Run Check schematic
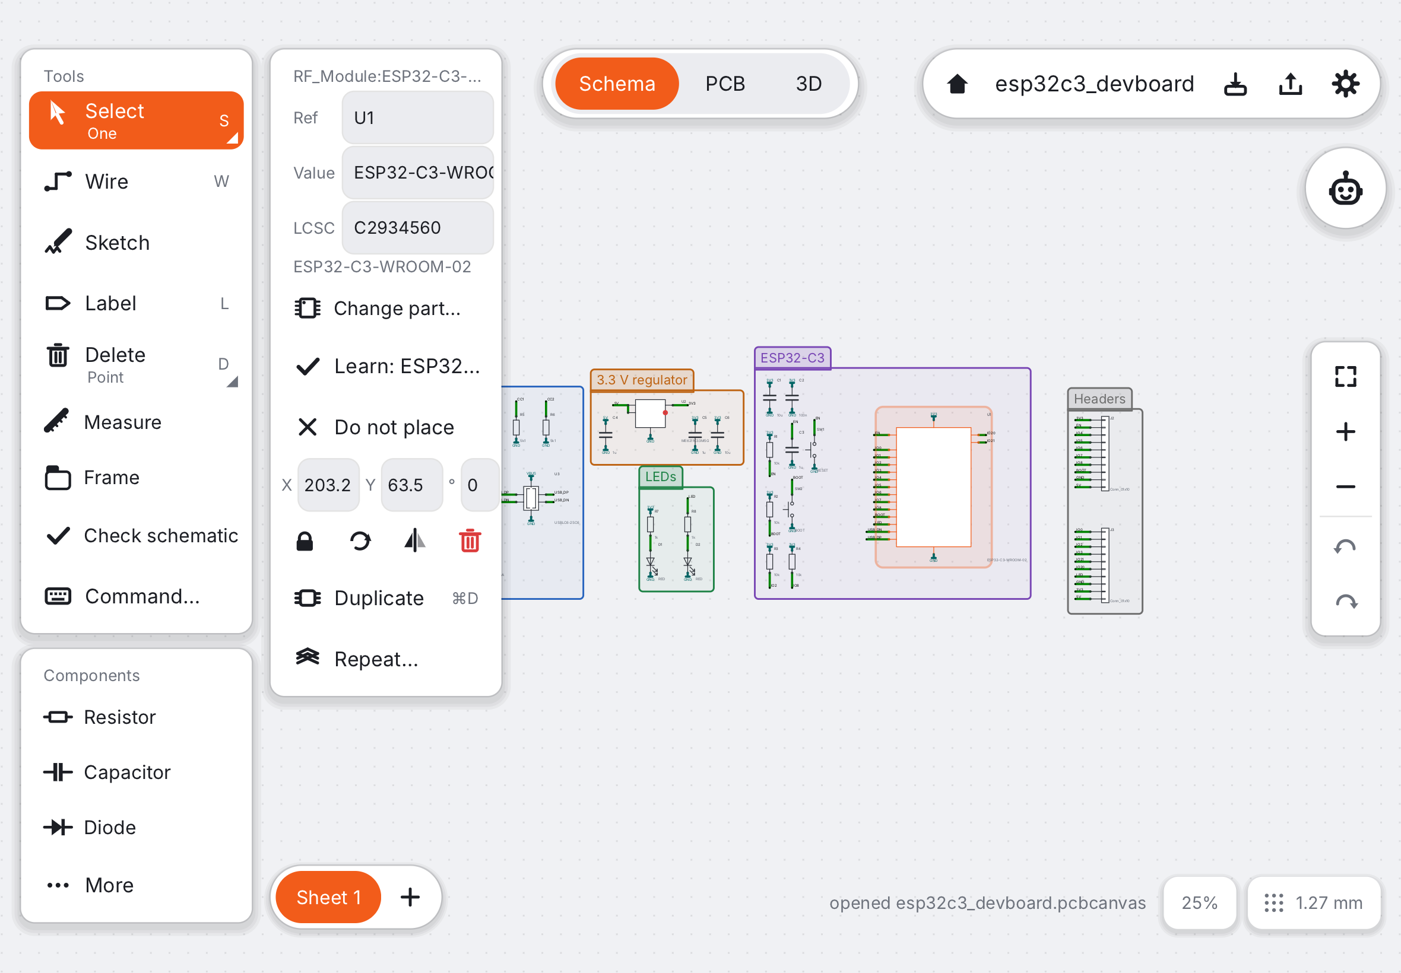 click(x=136, y=535)
